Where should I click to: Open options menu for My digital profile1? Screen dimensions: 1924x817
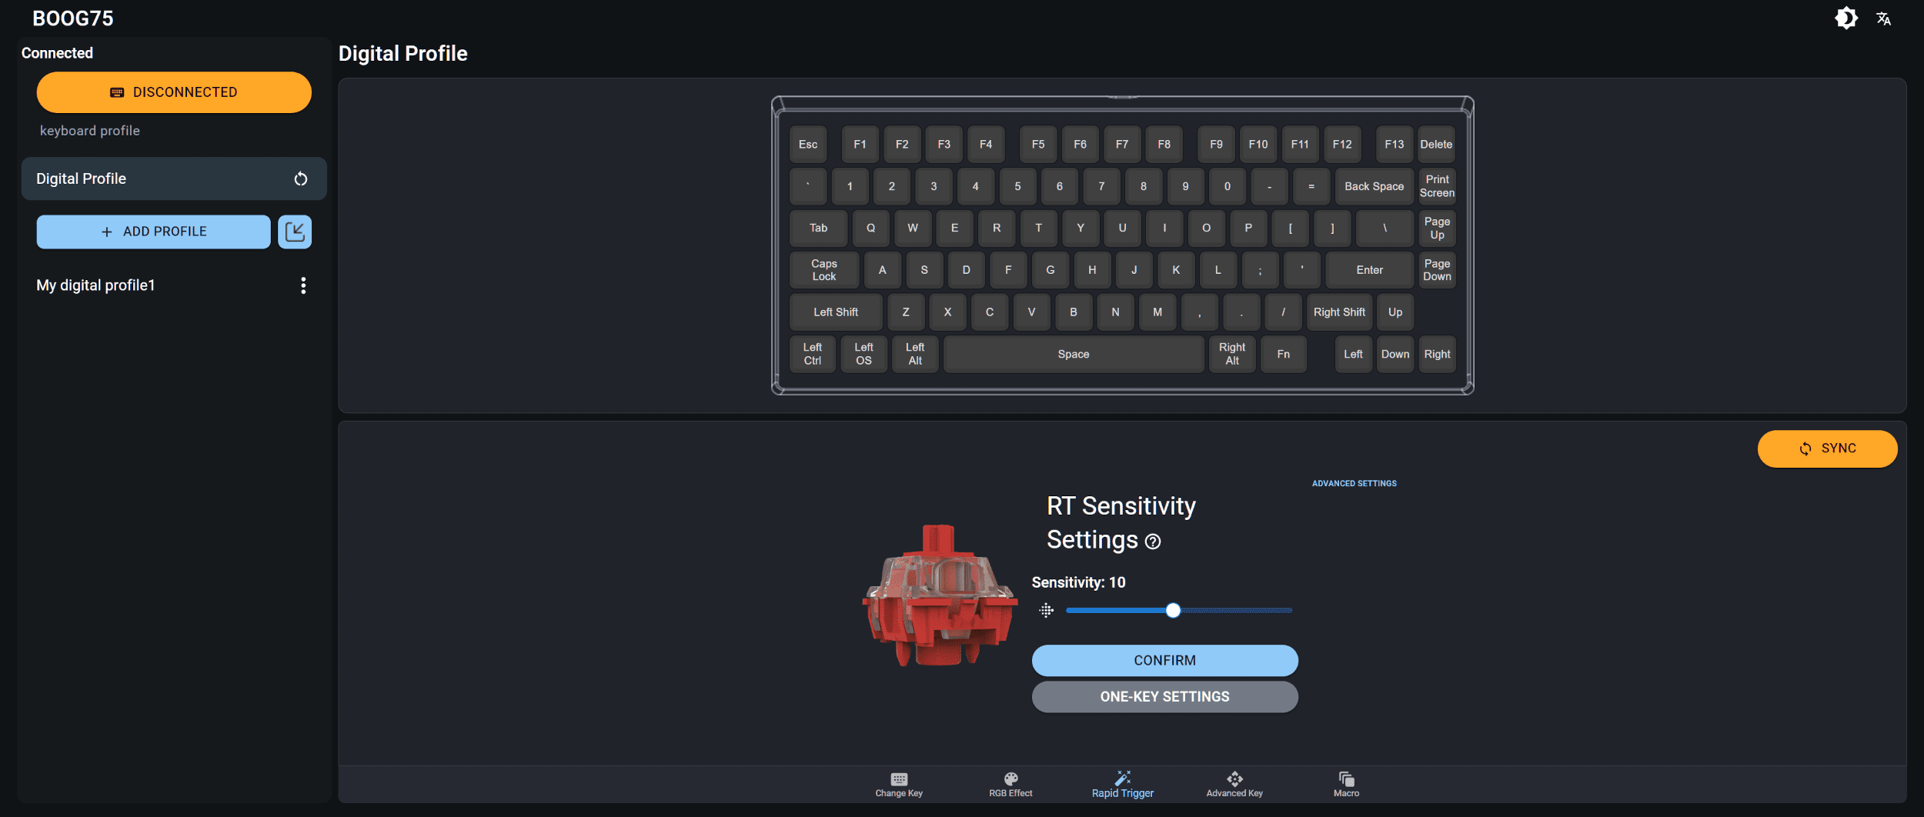(303, 285)
